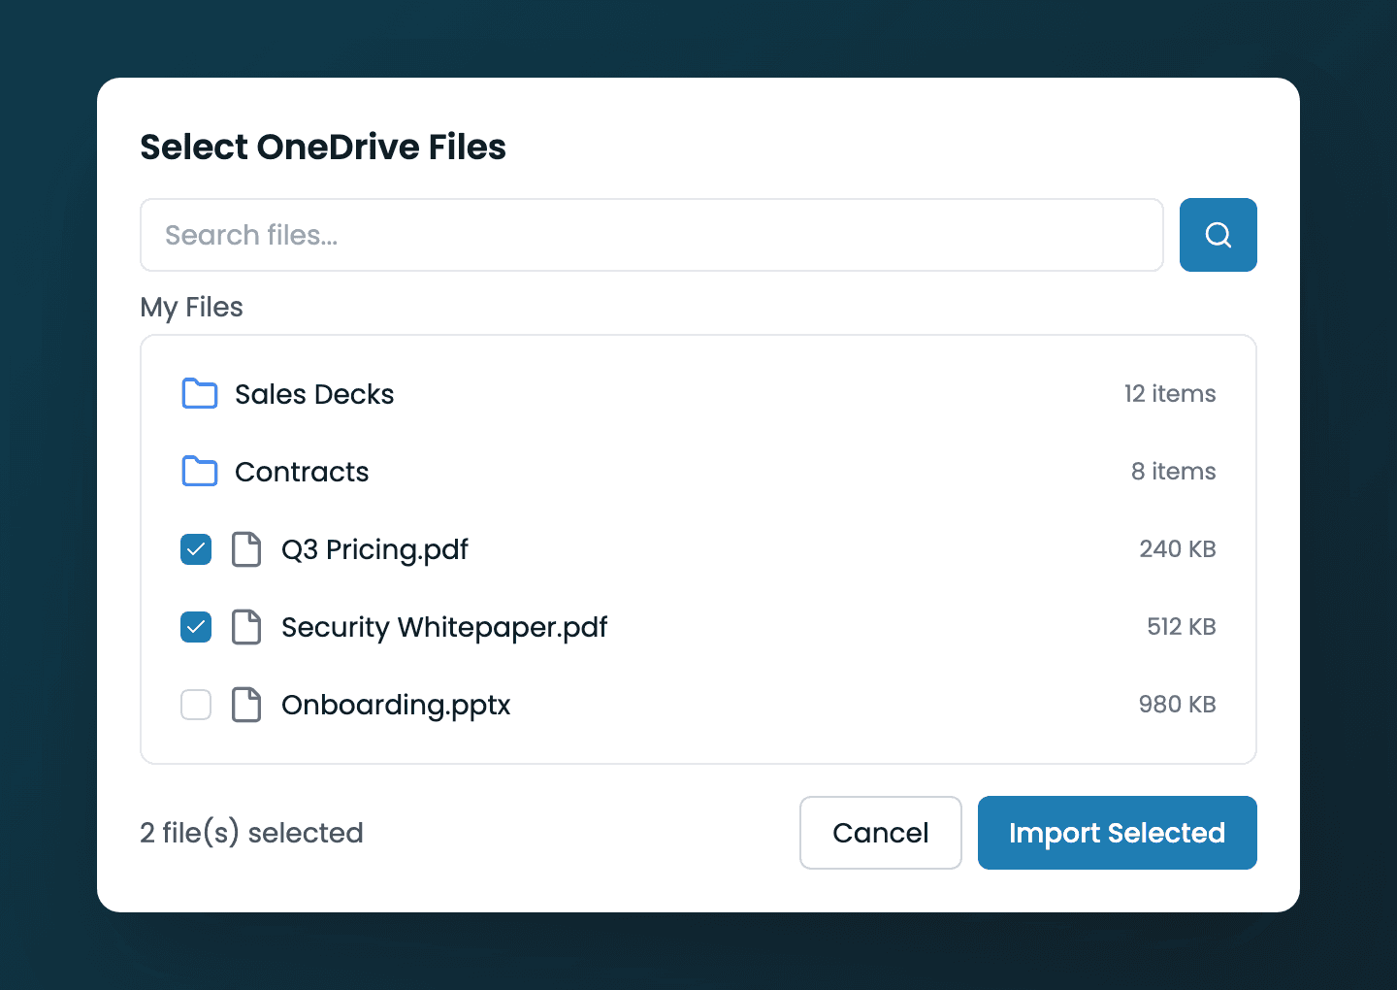
Task: Check the Onboarding.pptx checkbox
Action: pos(196,705)
